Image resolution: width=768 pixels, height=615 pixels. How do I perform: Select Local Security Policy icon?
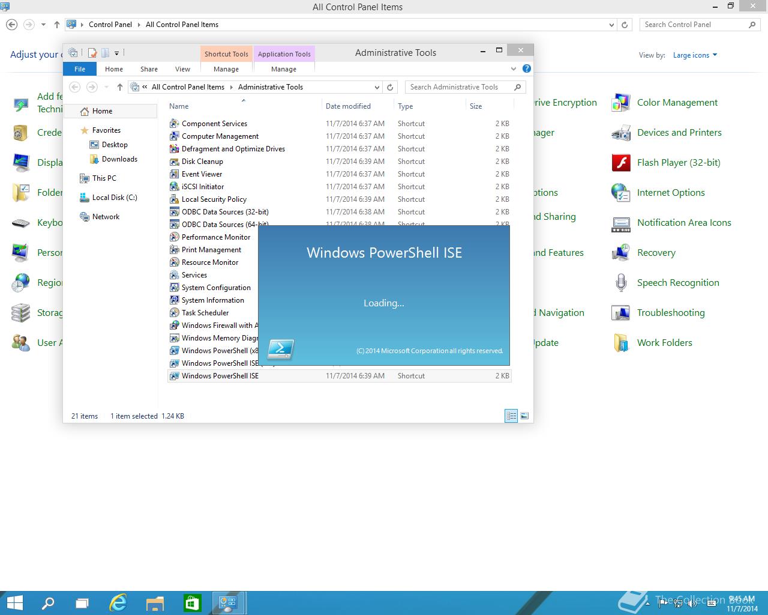click(175, 199)
